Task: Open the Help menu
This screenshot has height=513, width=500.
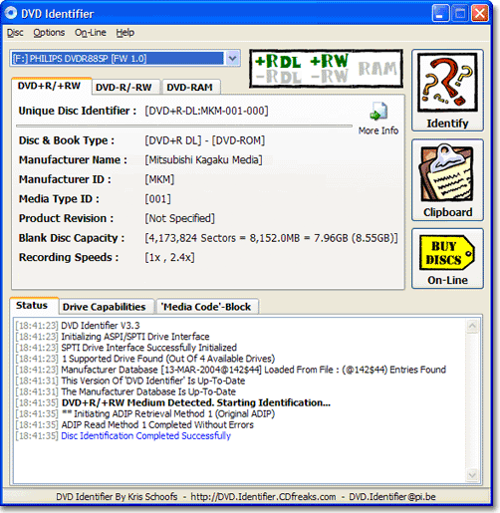Action: 125,33
